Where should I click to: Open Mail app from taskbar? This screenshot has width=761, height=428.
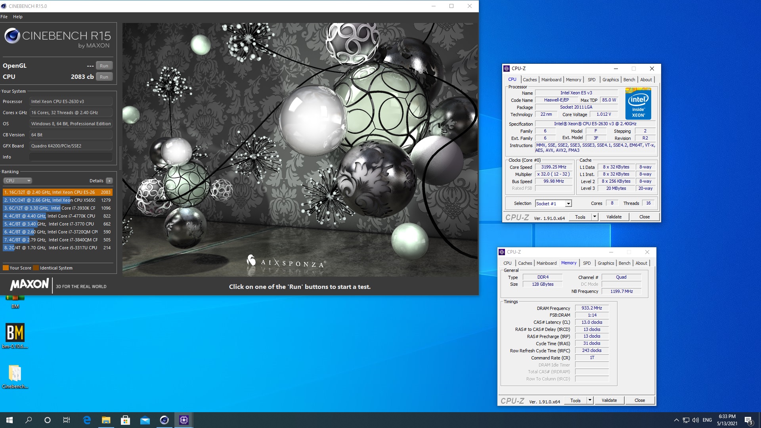[x=145, y=420]
